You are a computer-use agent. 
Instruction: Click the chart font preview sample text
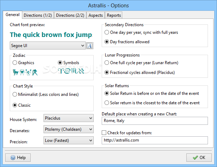point(51,35)
